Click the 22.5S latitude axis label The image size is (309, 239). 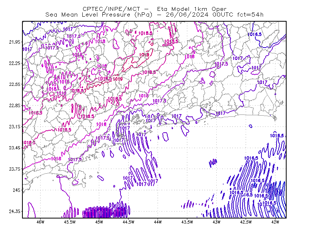point(14,84)
